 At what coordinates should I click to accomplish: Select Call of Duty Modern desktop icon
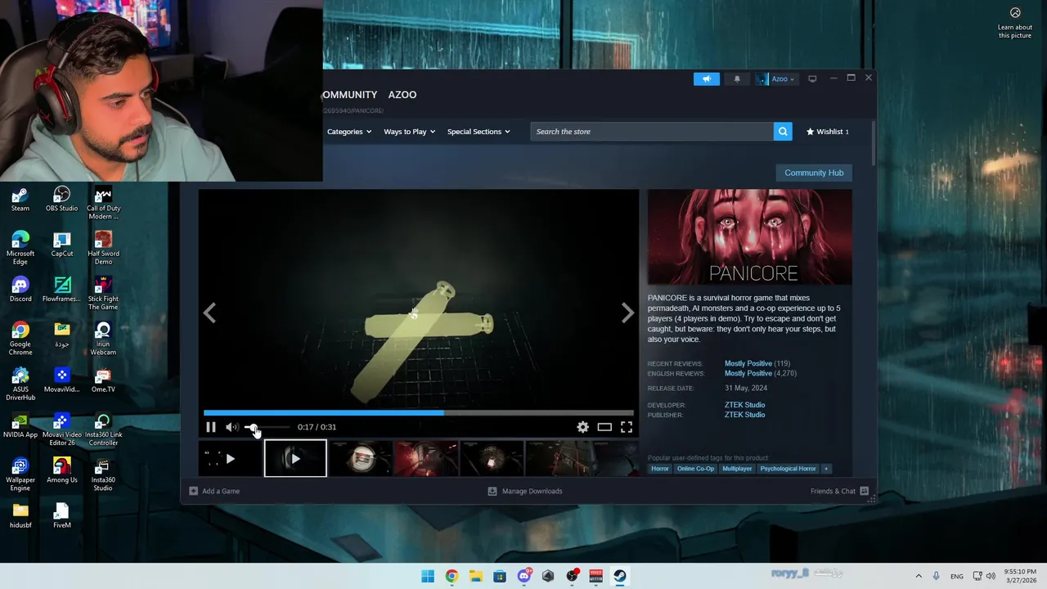pyautogui.click(x=103, y=204)
